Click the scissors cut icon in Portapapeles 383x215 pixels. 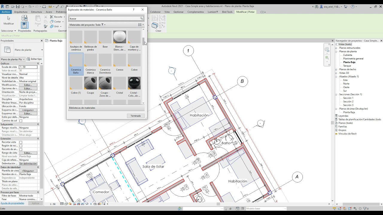tap(45, 17)
